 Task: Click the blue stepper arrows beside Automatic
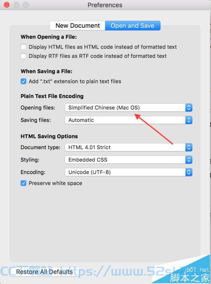pyautogui.click(x=189, y=120)
